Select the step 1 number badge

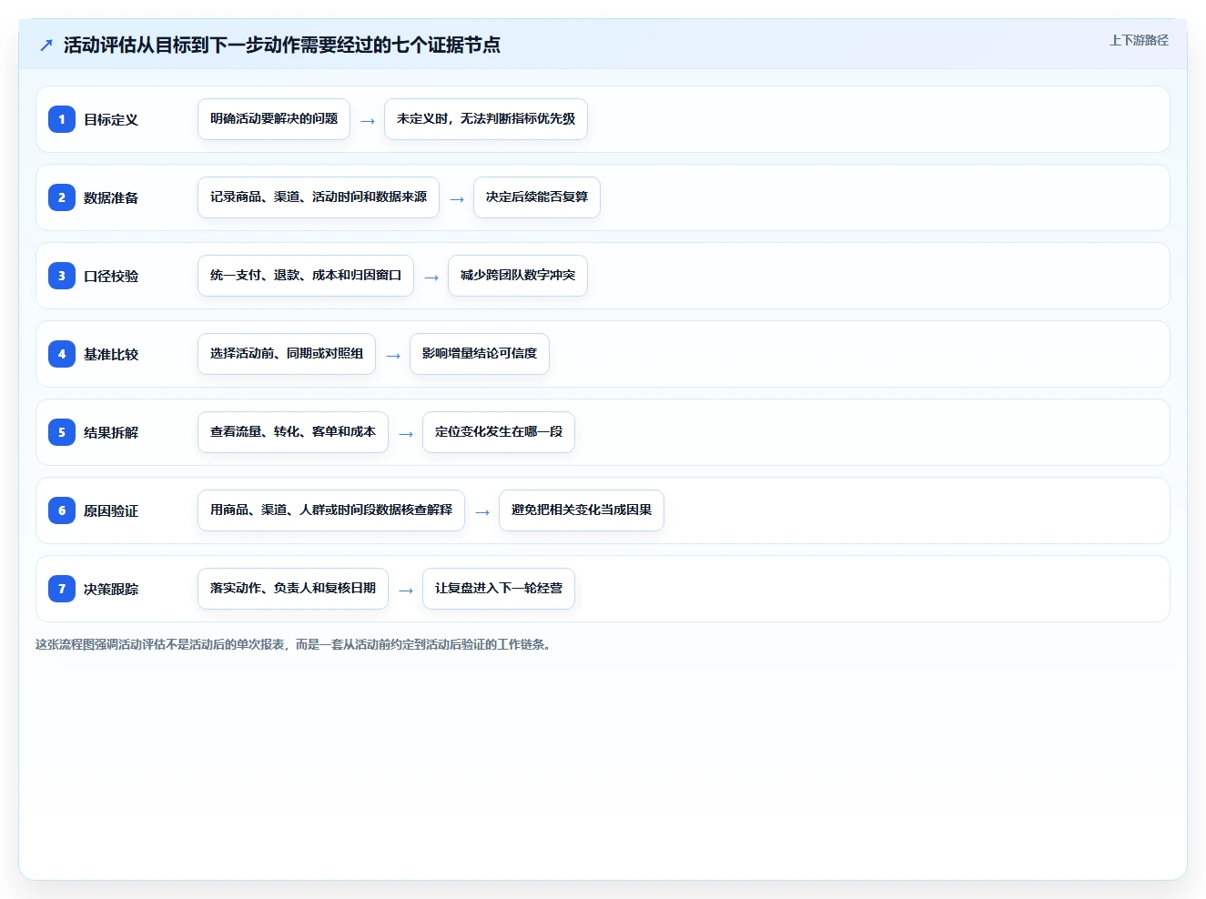[x=62, y=119]
